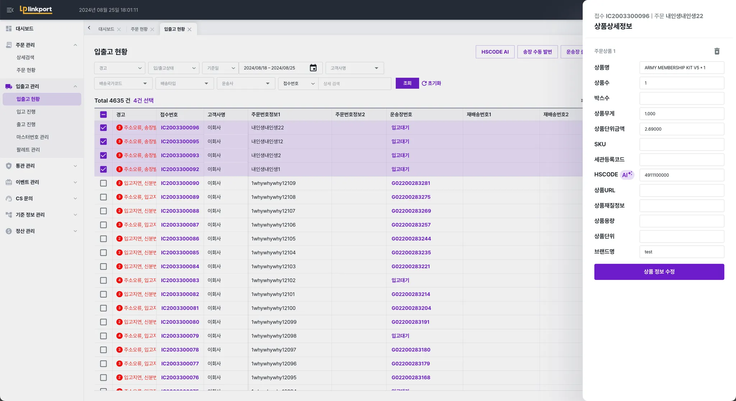
Task: Uncheck row IC2003300096 checkbox
Action: [103, 128]
